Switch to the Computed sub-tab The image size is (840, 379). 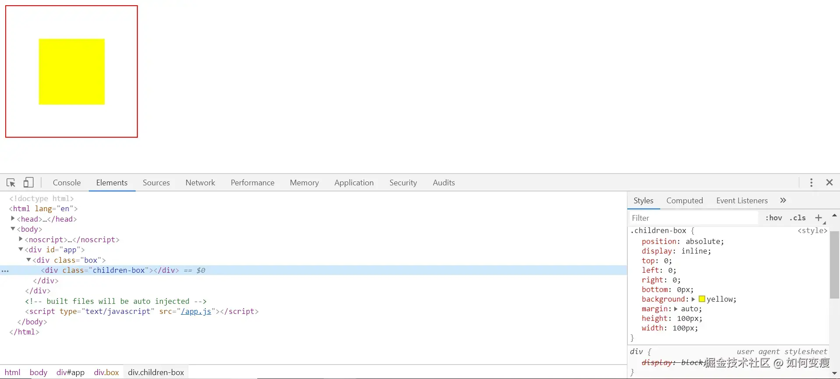(685, 201)
